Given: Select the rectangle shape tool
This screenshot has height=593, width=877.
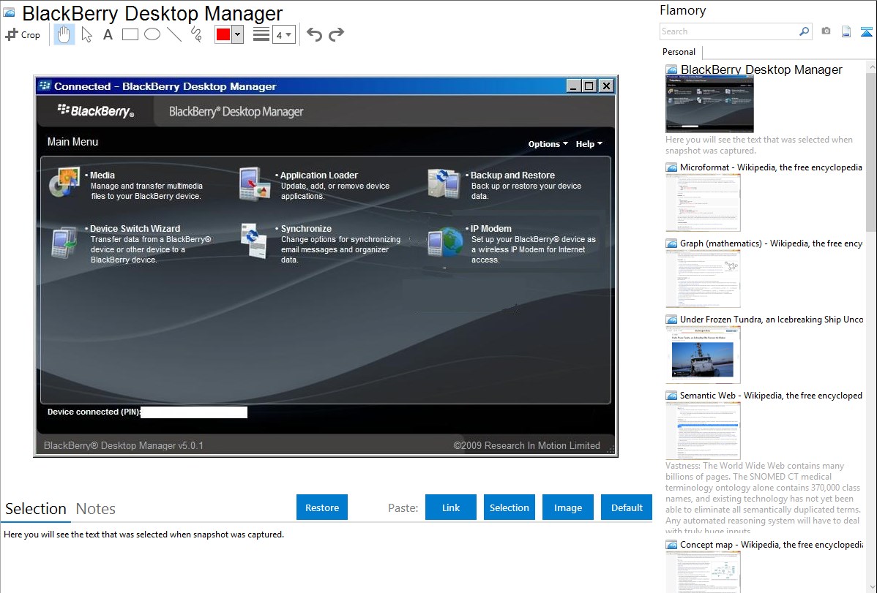Looking at the screenshot, I should 130,34.
